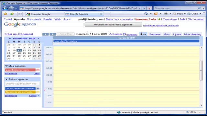The width and height of the screenshot is (207, 116).
Task: Click next month arrow in mini calendar
Action: point(38,38)
